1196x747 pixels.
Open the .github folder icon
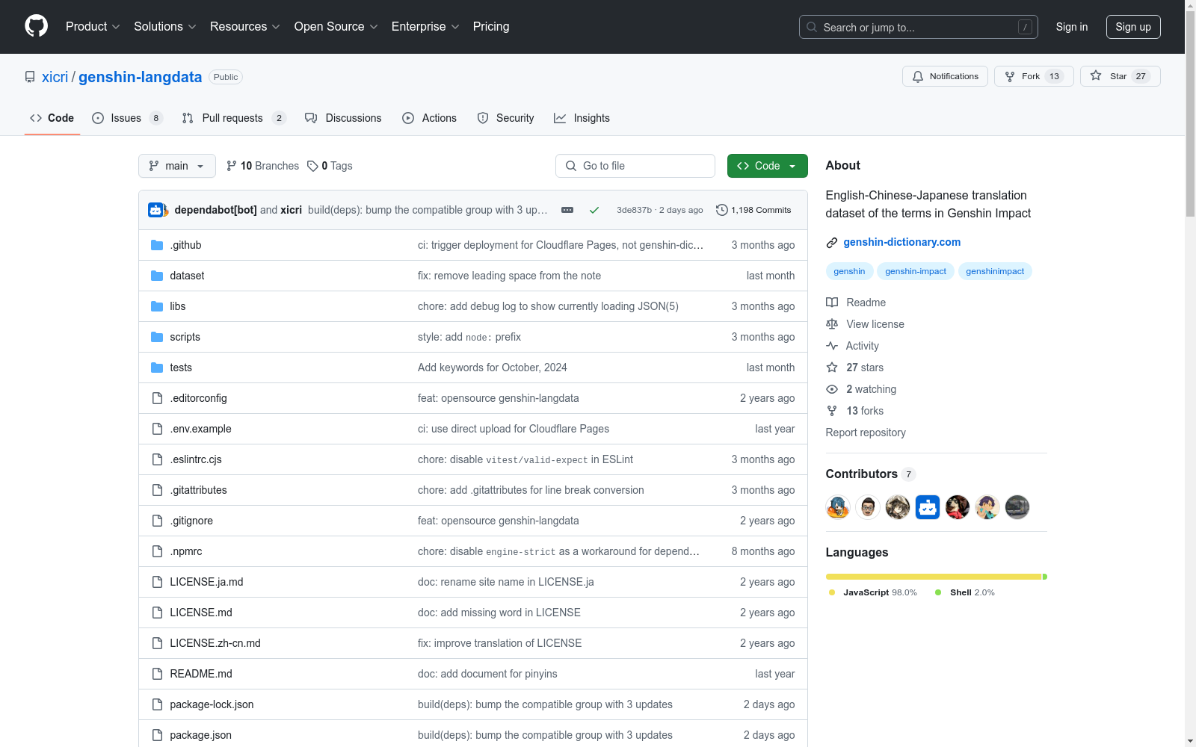point(157,245)
